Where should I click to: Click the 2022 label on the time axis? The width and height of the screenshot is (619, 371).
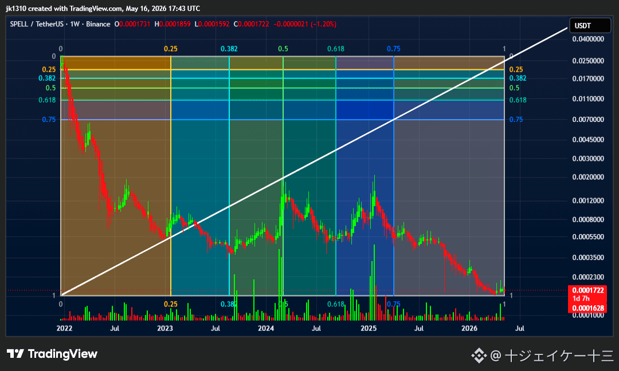(64, 329)
